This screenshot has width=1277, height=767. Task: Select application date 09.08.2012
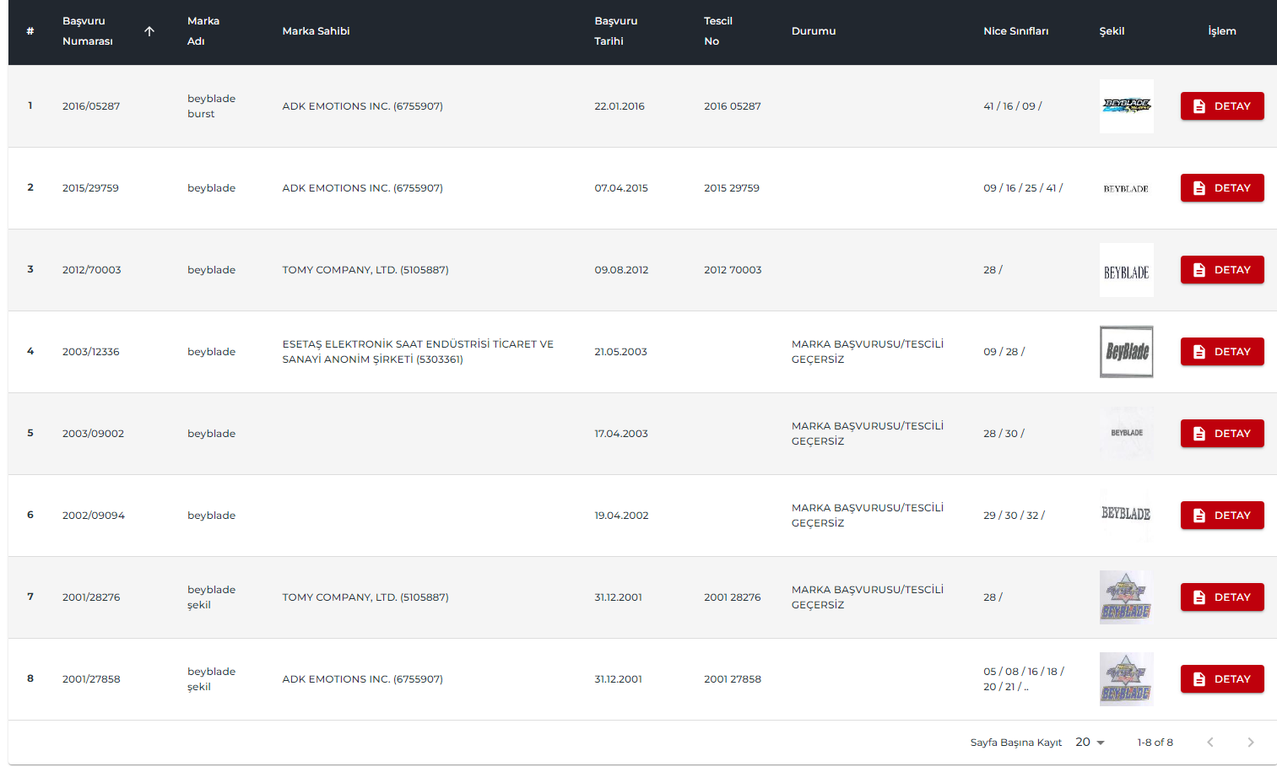coord(621,270)
